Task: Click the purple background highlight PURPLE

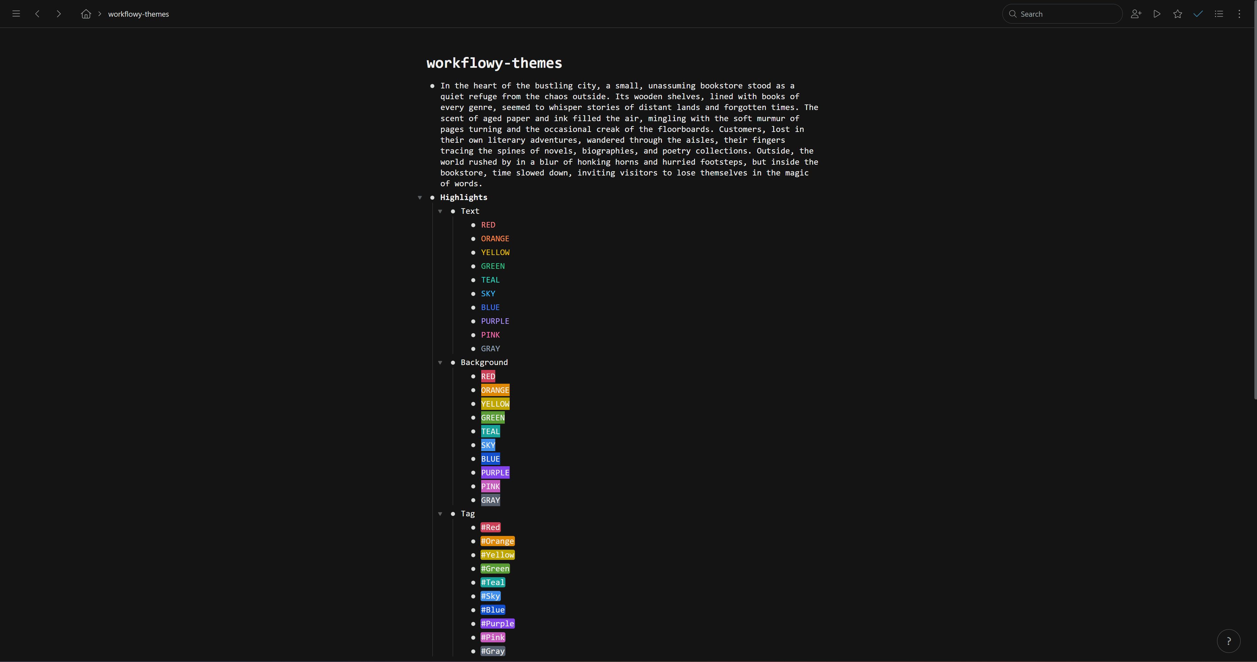Action: (495, 472)
